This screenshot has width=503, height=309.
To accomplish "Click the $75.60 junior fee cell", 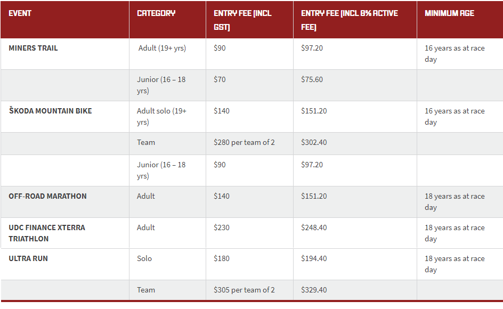I will tap(312, 79).
